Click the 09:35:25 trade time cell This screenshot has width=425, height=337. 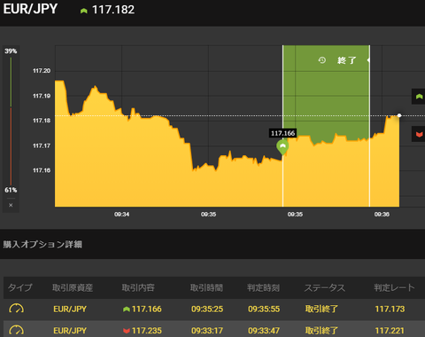207,309
